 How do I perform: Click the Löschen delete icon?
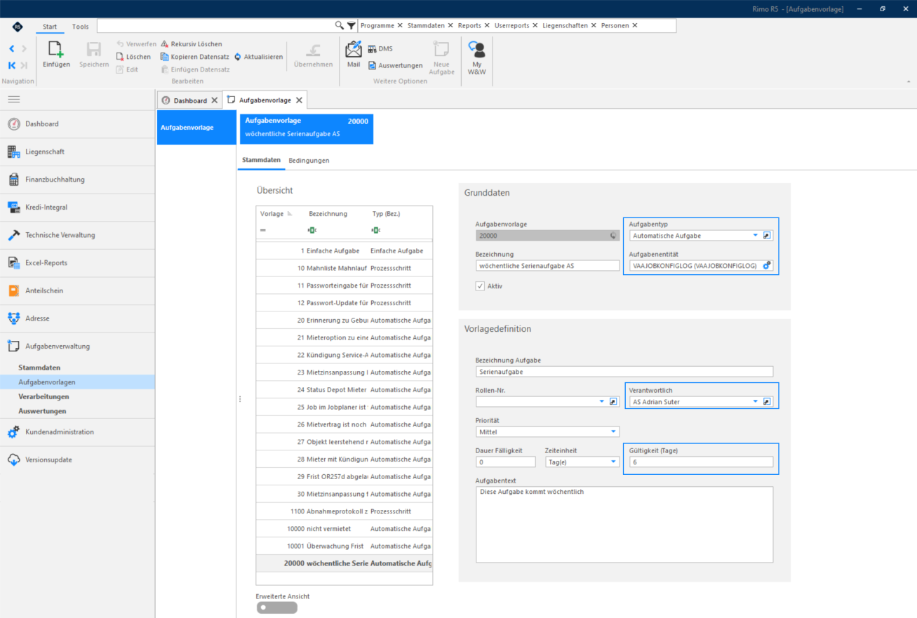(x=120, y=57)
